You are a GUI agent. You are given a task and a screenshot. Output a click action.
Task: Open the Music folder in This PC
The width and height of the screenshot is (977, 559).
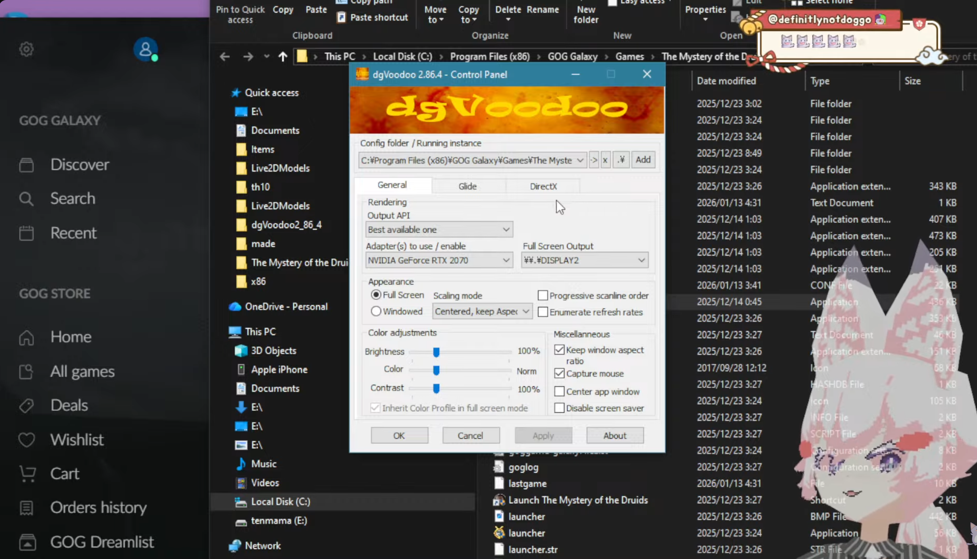264,464
